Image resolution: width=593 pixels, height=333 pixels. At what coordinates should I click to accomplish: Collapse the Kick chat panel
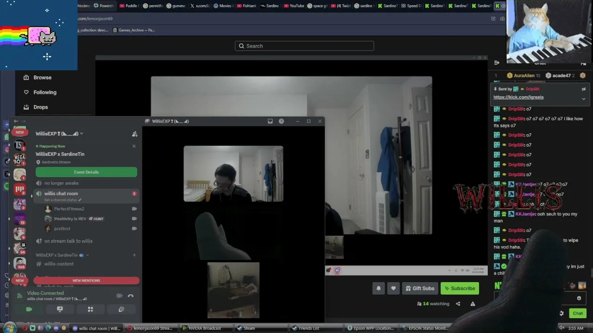click(x=497, y=63)
